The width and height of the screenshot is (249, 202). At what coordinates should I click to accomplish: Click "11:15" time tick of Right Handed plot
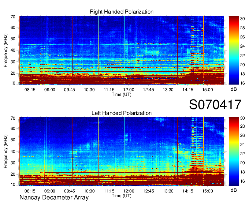109,90
